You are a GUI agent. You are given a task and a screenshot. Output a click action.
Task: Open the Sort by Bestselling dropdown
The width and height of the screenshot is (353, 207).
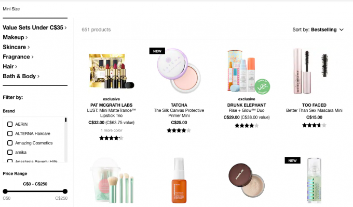point(318,29)
